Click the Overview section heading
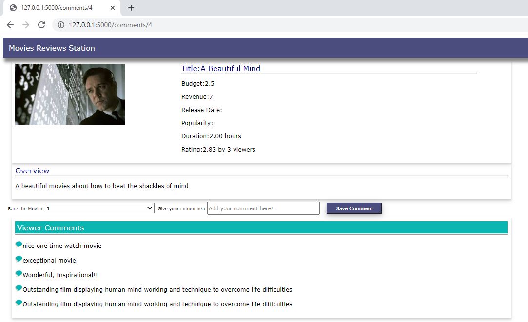528x322 pixels. (x=32, y=171)
